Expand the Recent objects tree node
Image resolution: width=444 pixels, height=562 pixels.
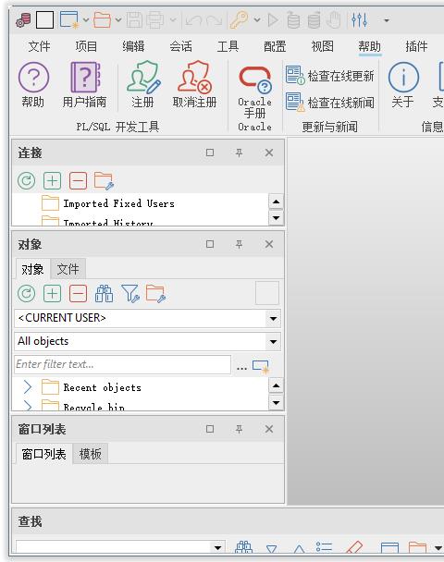point(28,387)
